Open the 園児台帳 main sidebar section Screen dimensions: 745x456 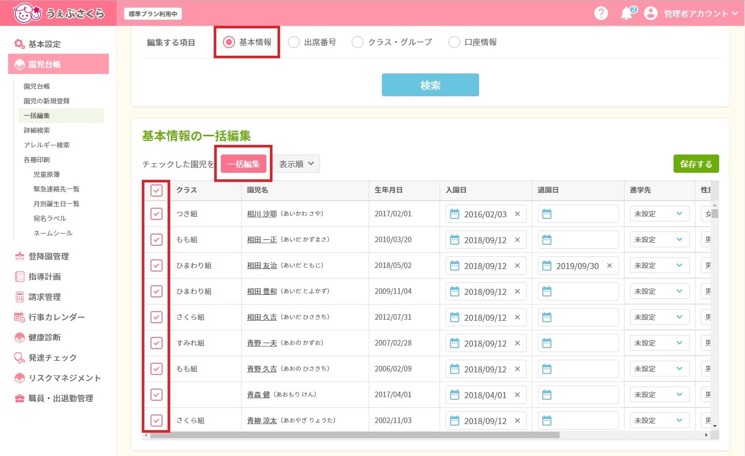pyautogui.click(x=58, y=64)
